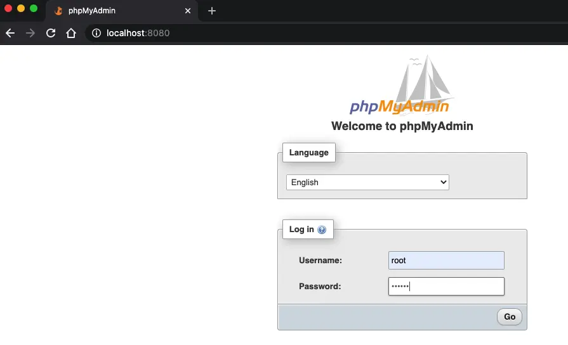Open a new tab with the plus icon
568x345 pixels.
coord(212,11)
